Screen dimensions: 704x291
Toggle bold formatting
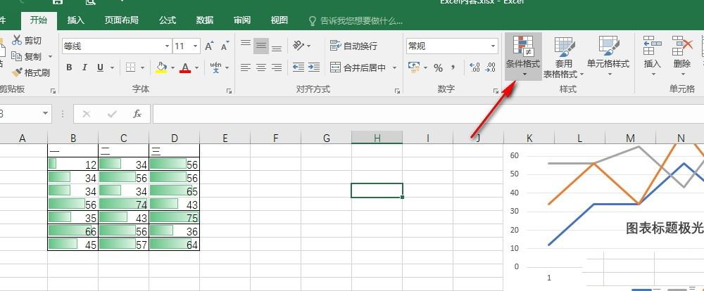tap(70, 67)
